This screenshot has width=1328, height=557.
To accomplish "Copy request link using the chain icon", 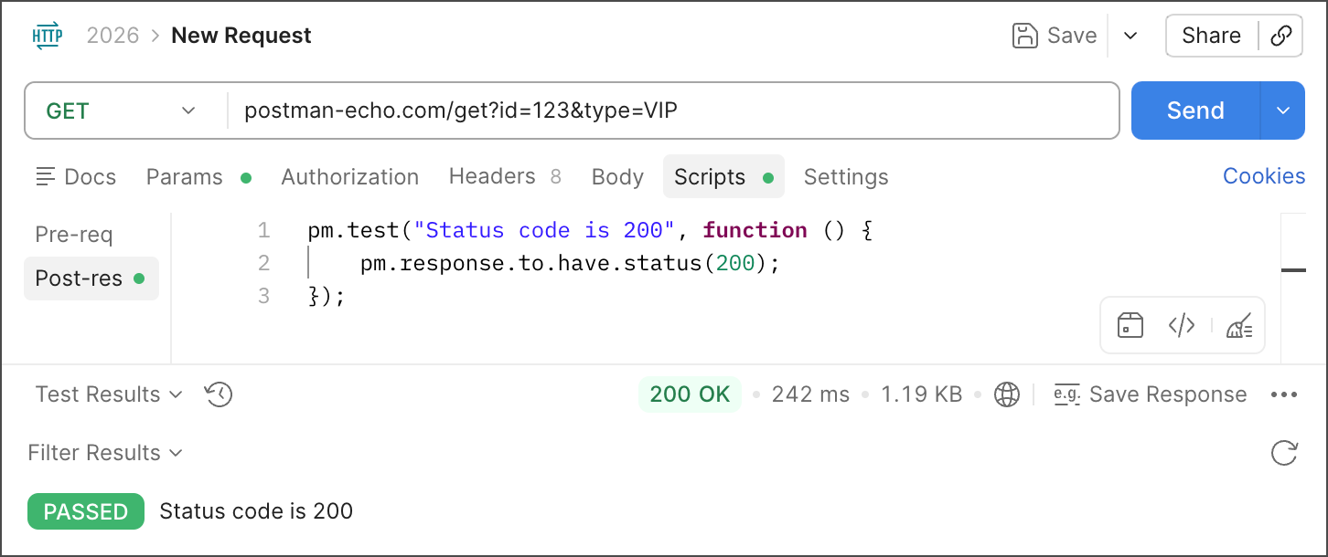I will (1281, 36).
